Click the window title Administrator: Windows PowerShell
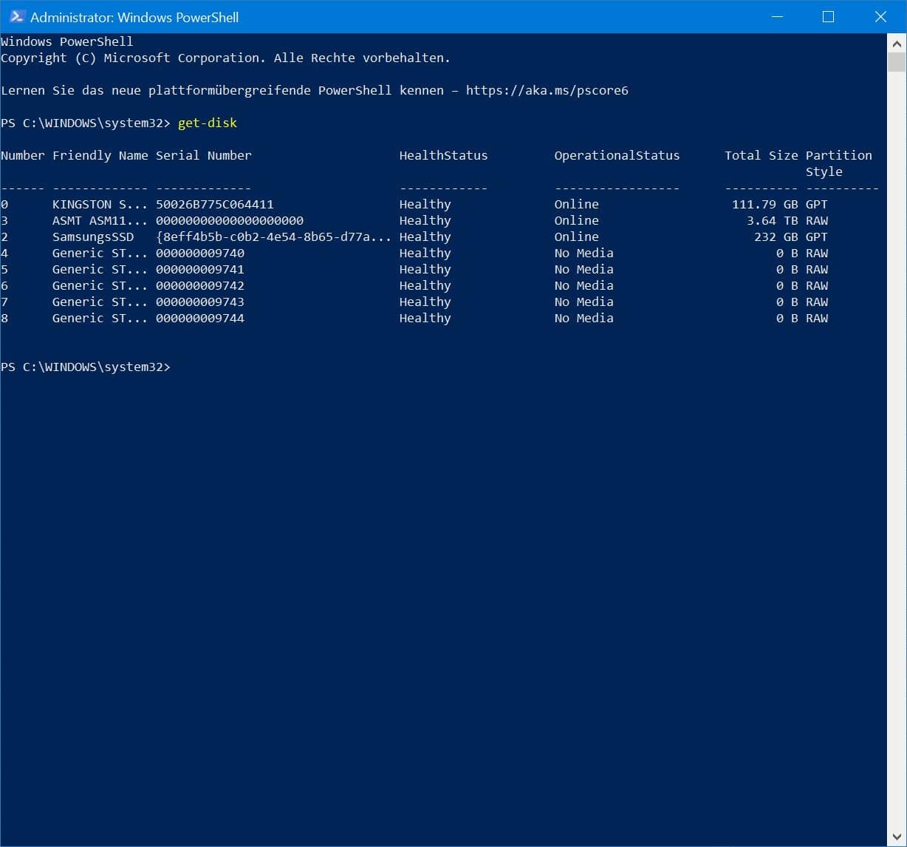The width and height of the screenshot is (907, 847). [x=134, y=17]
